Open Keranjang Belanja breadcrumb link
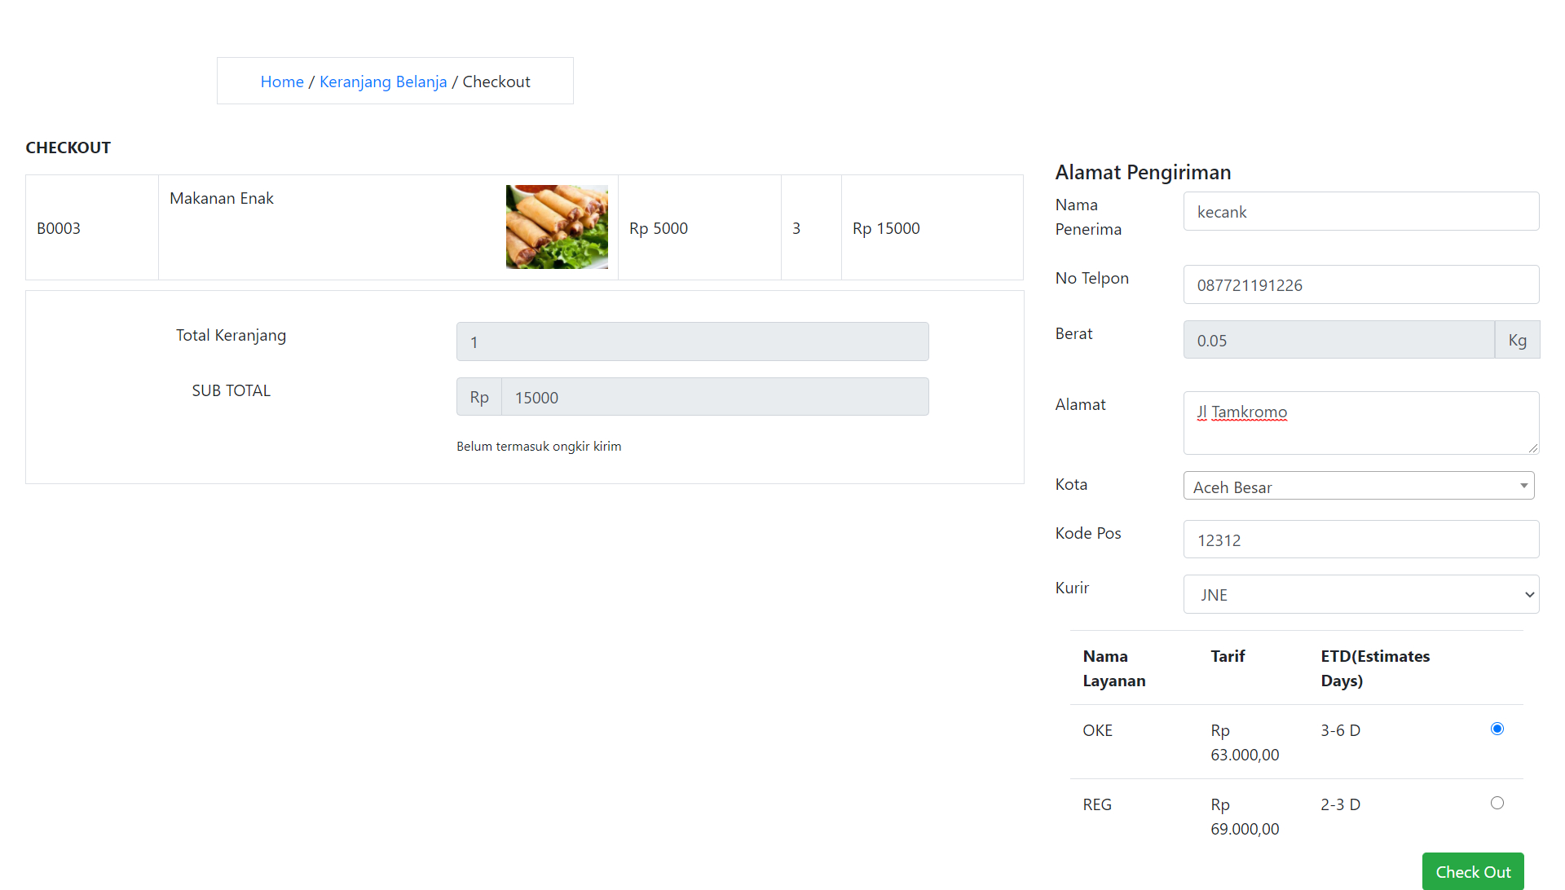 click(383, 82)
